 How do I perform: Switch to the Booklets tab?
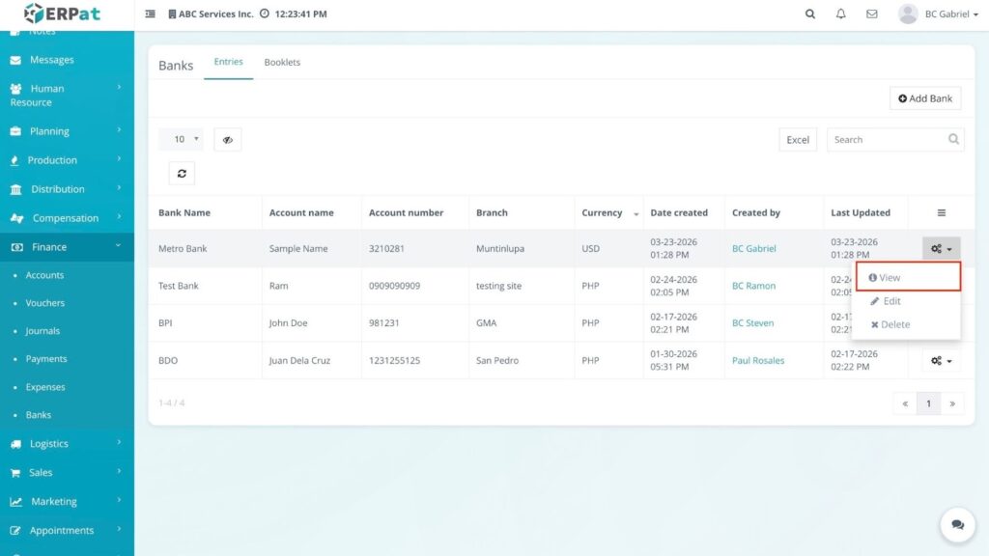coord(282,63)
